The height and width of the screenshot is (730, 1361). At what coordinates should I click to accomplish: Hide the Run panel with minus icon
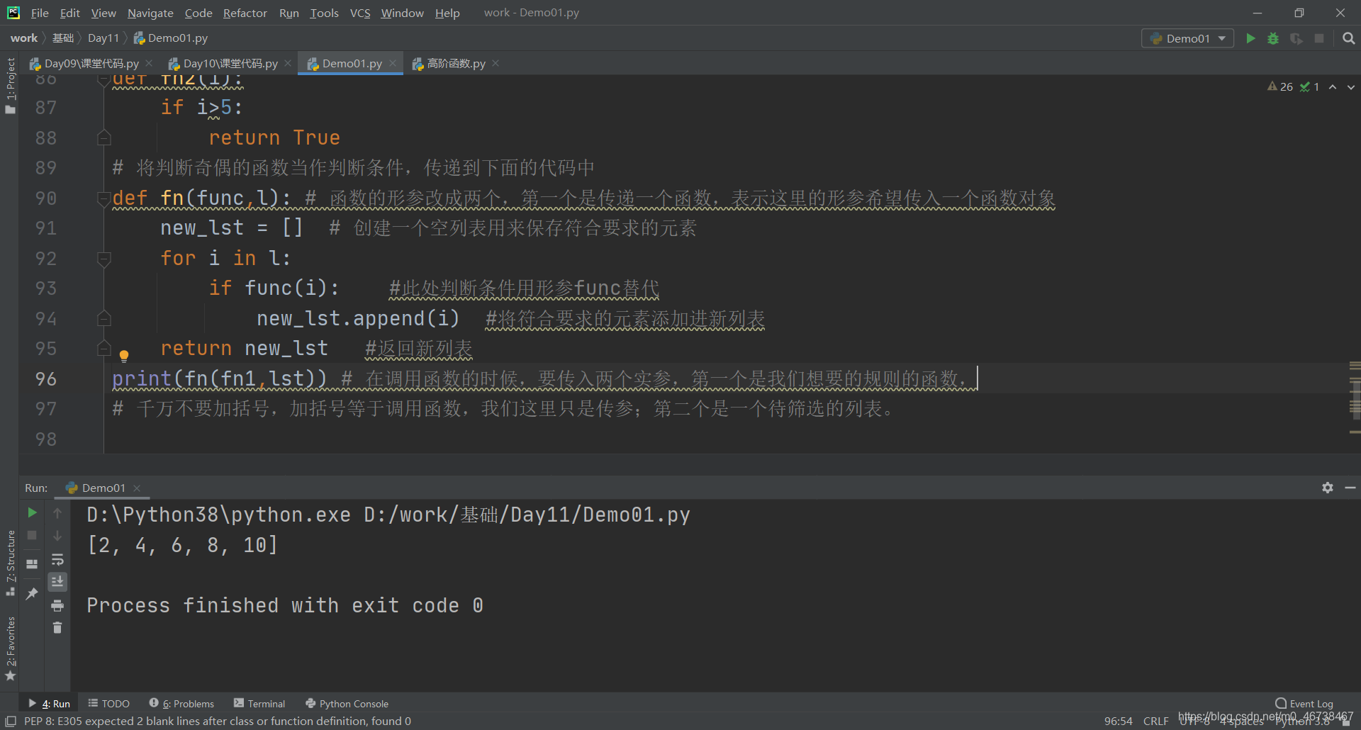pyautogui.click(x=1350, y=488)
